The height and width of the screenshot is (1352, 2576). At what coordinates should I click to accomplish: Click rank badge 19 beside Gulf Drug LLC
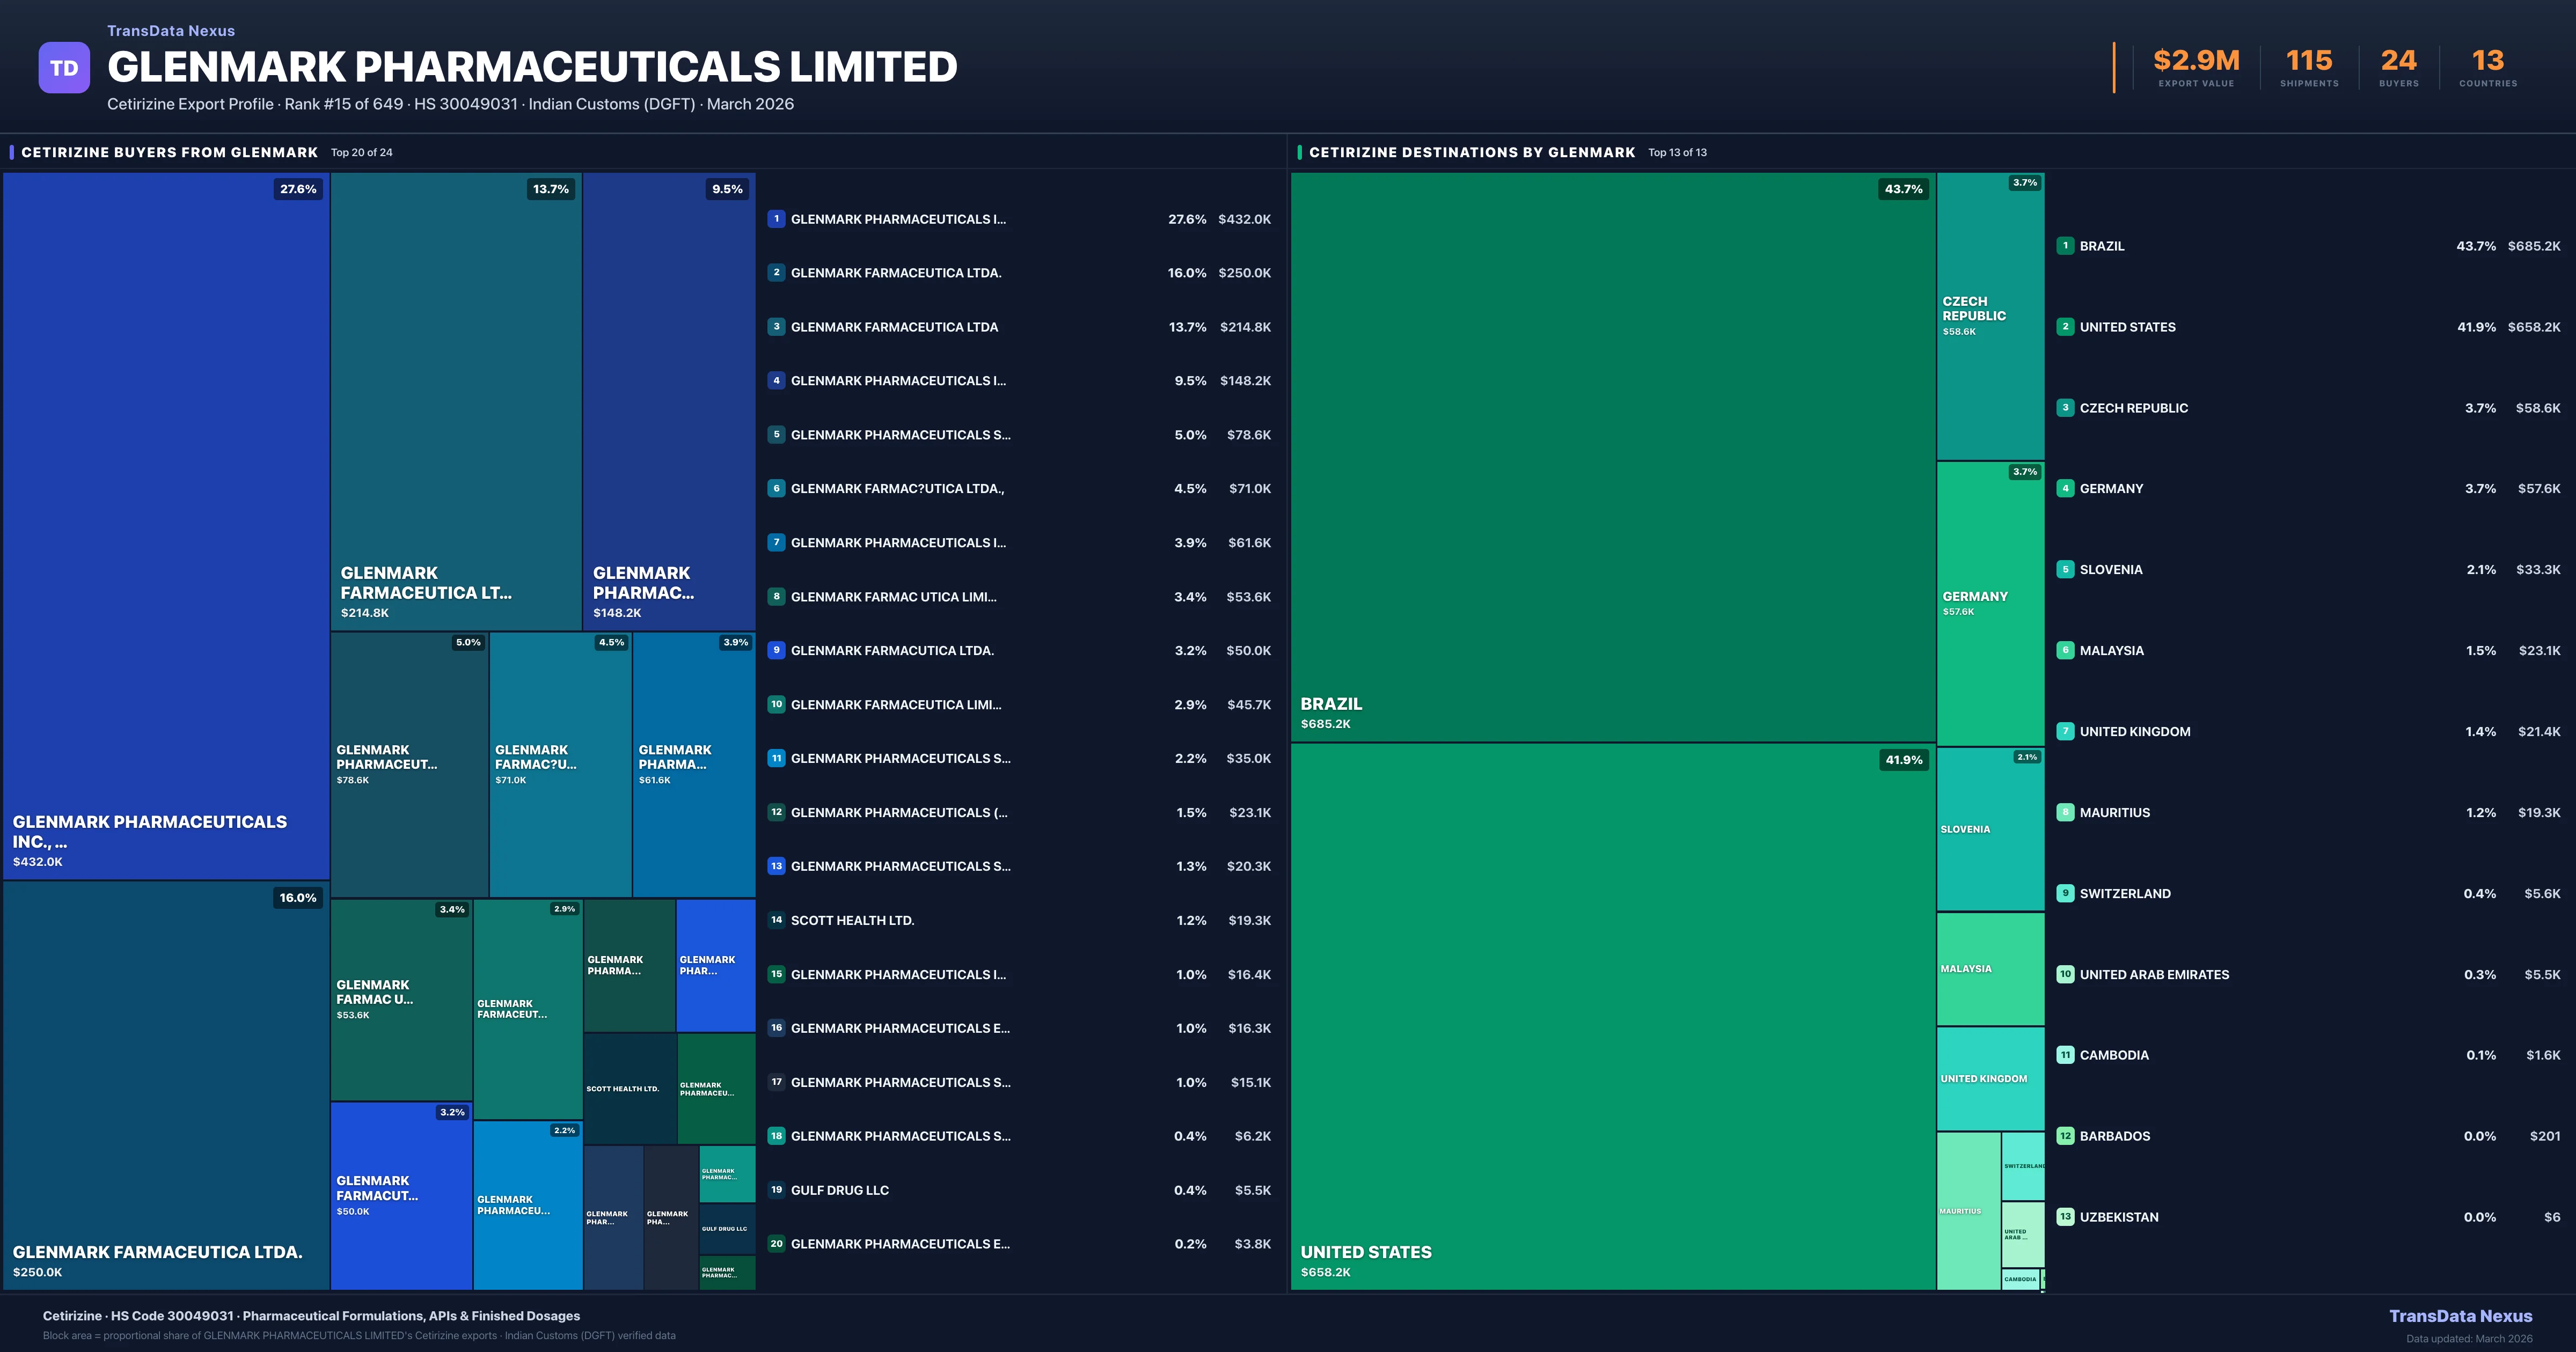(776, 1190)
